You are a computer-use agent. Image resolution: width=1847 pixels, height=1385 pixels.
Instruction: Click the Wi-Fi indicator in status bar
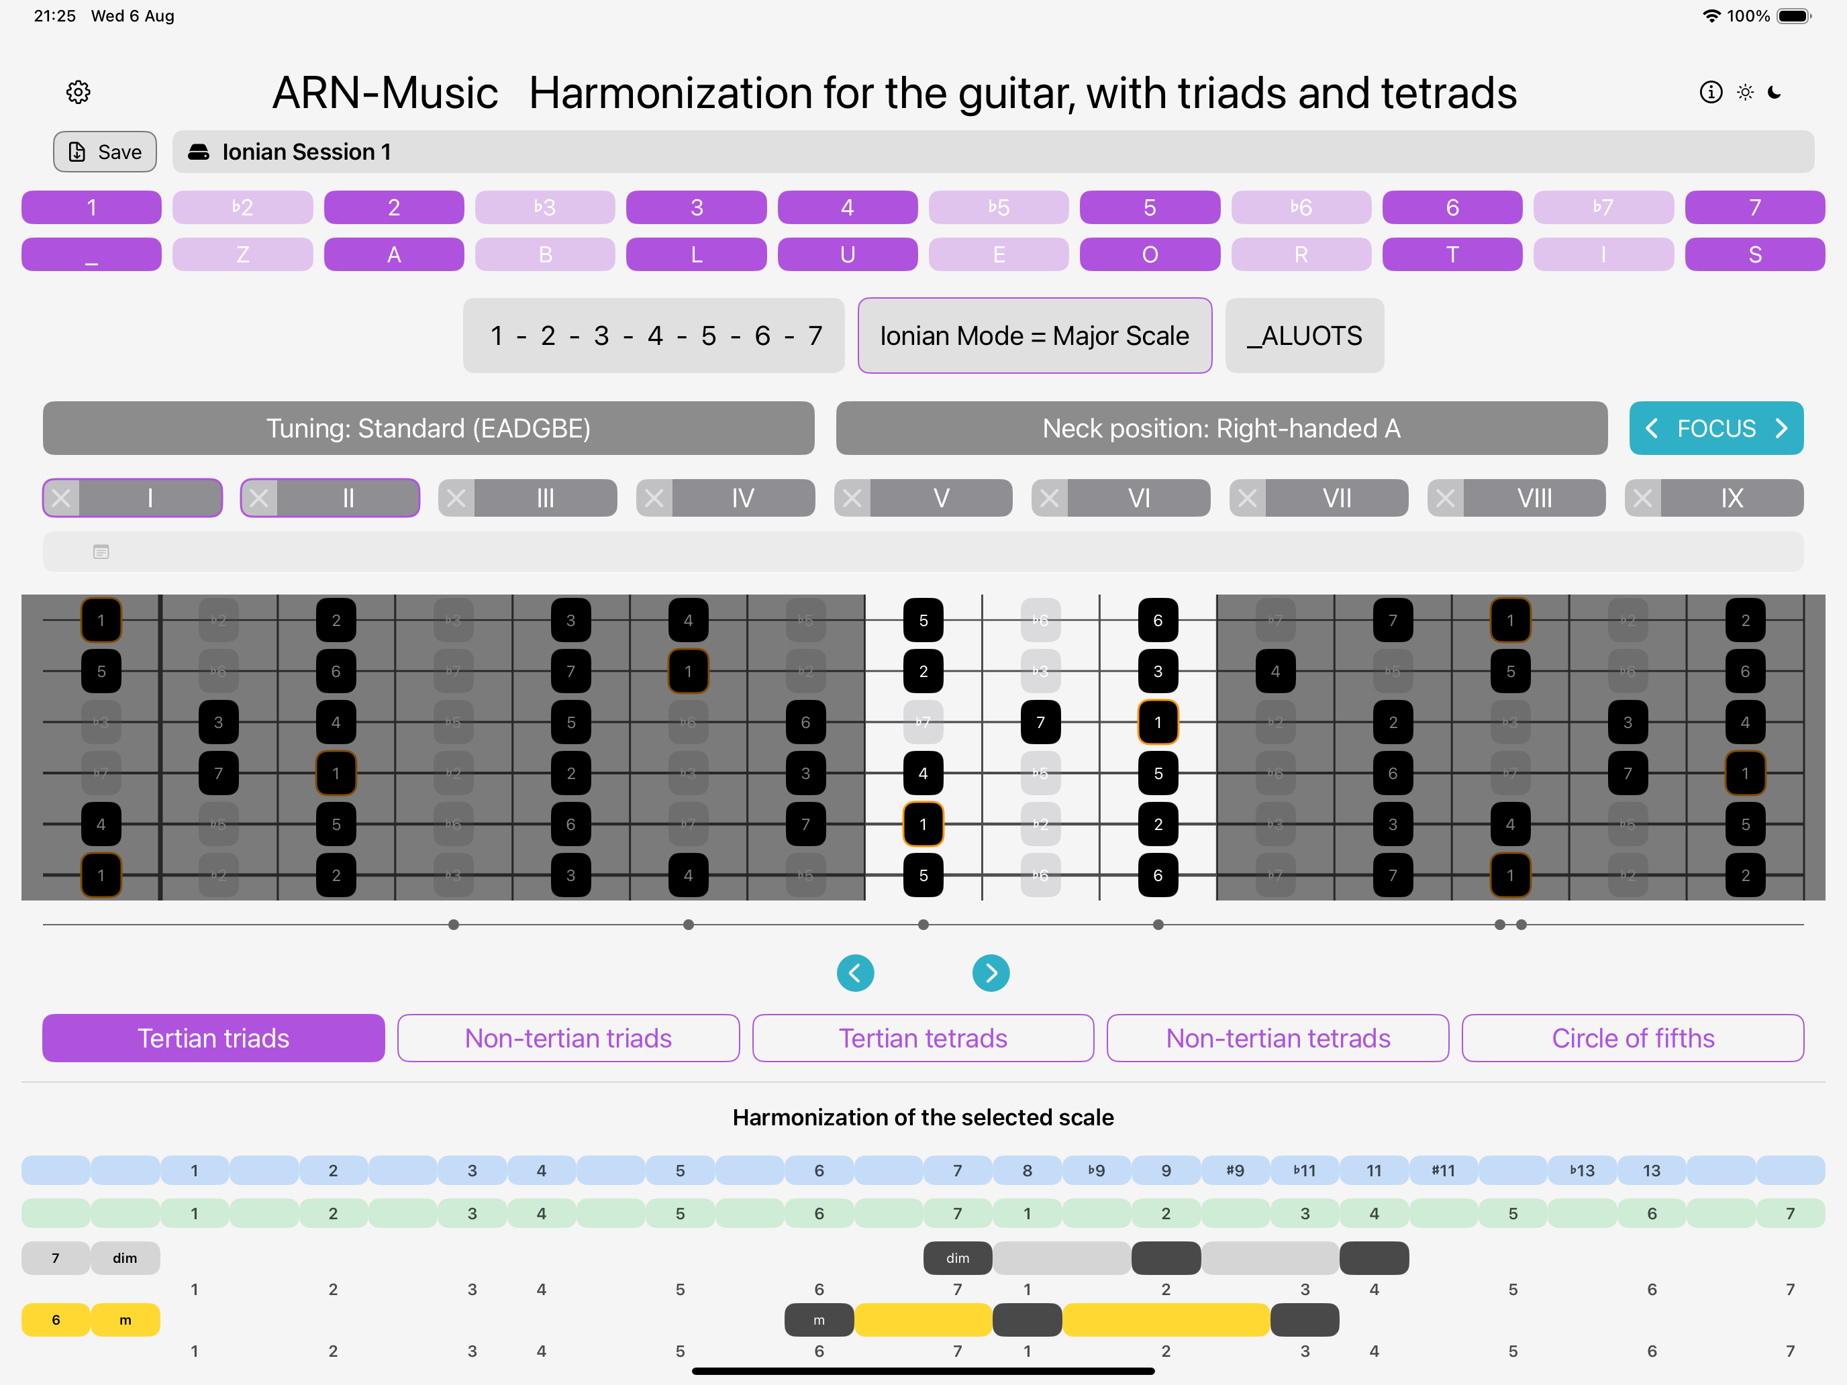(1711, 16)
